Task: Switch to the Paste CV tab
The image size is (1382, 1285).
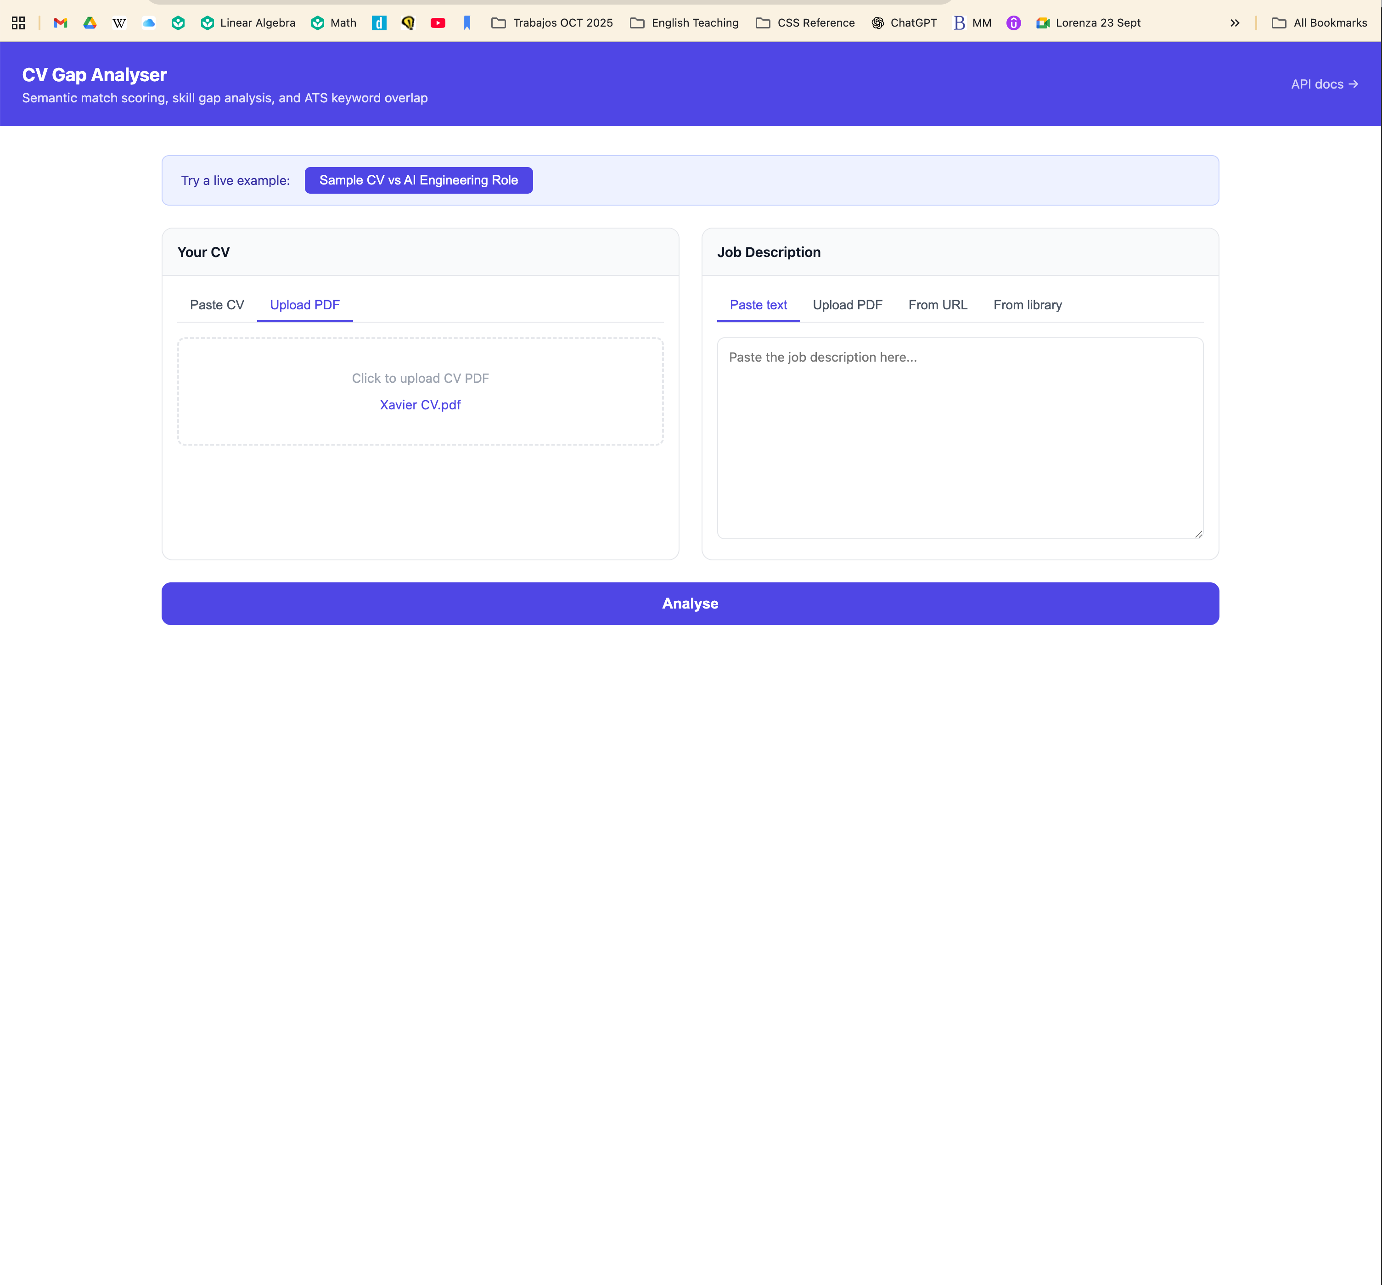Action: click(217, 305)
